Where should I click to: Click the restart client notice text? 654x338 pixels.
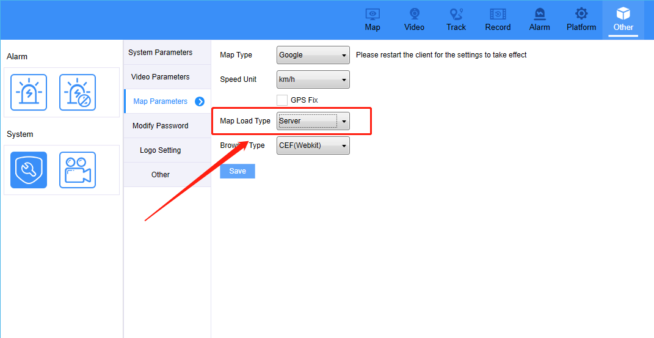(x=441, y=54)
